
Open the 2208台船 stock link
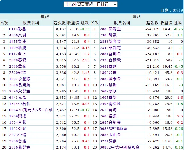pos(17,141)
